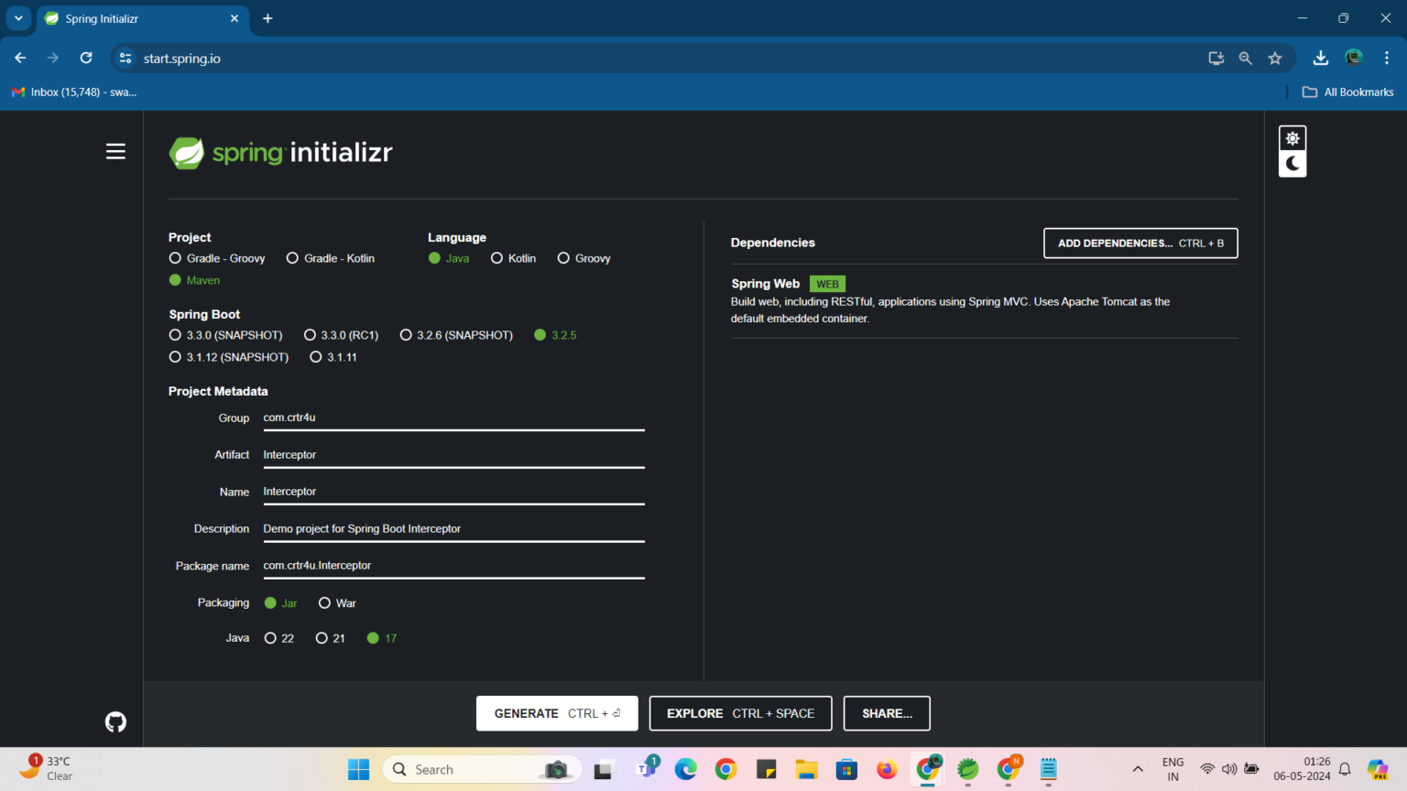The width and height of the screenshot is (1407, 791).
Task: Select Java 21 version
Action: tap(322, 637)
